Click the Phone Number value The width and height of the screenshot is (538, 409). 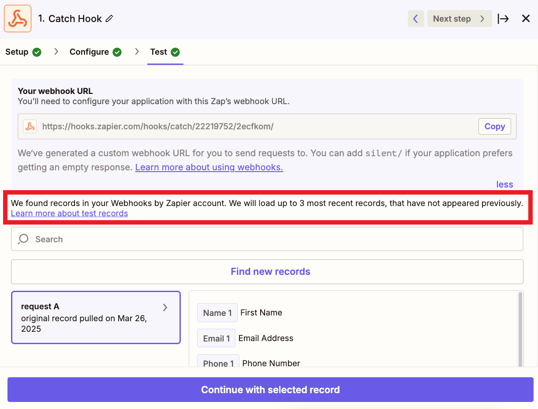271,363
